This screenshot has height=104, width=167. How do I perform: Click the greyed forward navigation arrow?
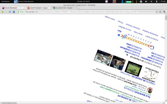pos(6,12)
